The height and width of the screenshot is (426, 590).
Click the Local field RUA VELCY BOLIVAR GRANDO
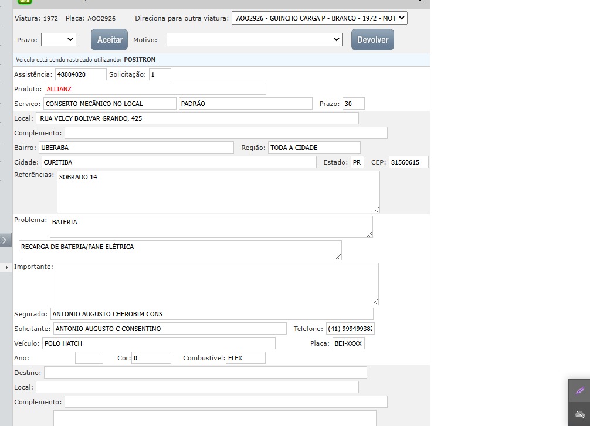click(197, 118)
